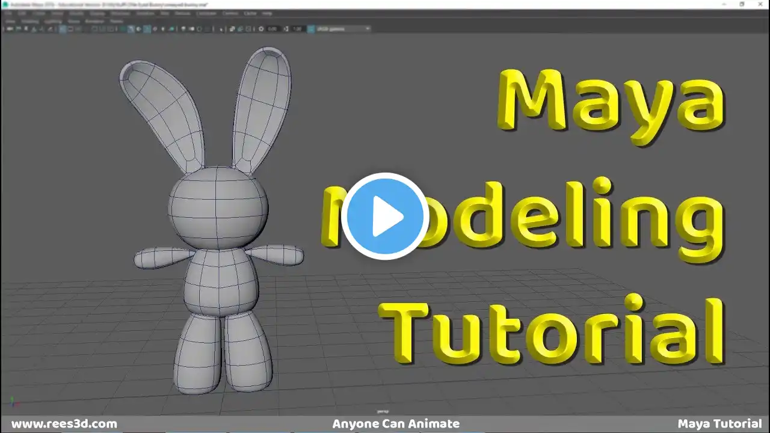This screenshot has width=770, height=433.
Task: Open the viewport Panels menu
Action: [x=116, y=21]
